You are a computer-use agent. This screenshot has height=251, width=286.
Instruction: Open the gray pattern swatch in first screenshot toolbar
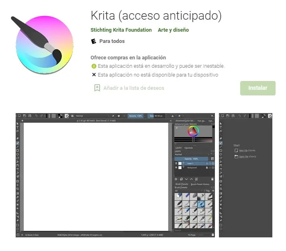54,116
